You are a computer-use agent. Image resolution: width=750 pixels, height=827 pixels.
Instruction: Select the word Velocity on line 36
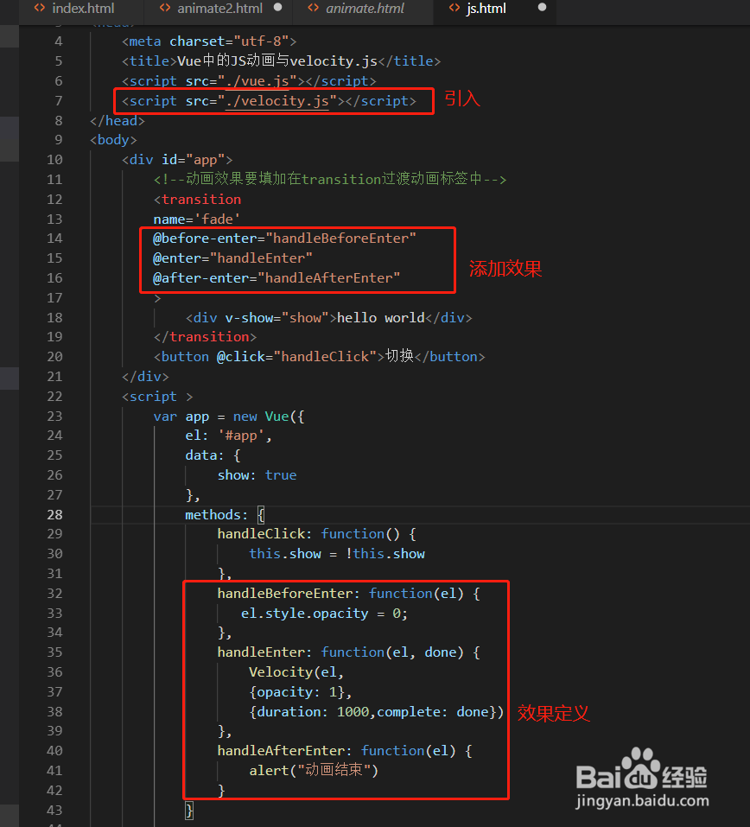281,671
